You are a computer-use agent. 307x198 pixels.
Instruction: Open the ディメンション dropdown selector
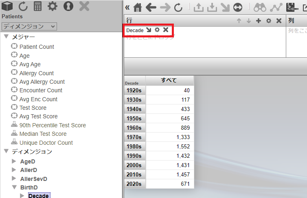tap(29, 26)
